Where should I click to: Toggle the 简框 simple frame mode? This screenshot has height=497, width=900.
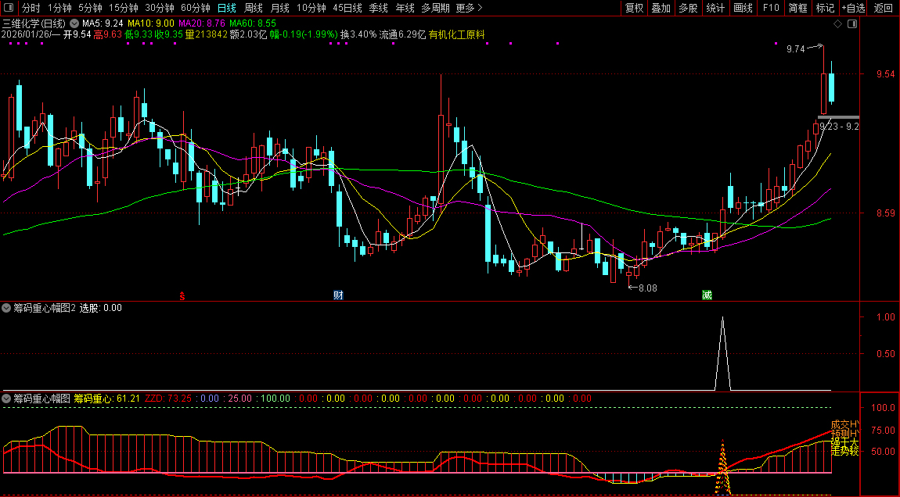tap(798, 8)
